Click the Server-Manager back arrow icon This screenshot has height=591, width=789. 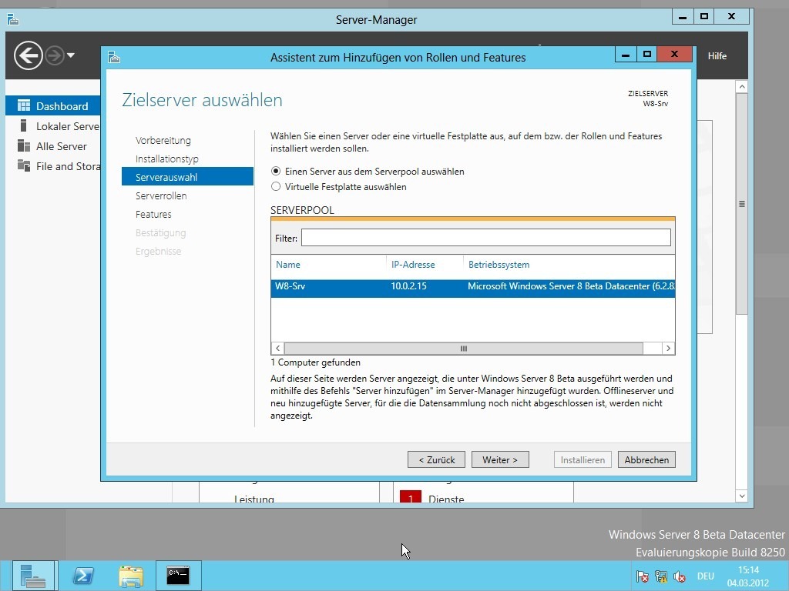click(29, 55)
